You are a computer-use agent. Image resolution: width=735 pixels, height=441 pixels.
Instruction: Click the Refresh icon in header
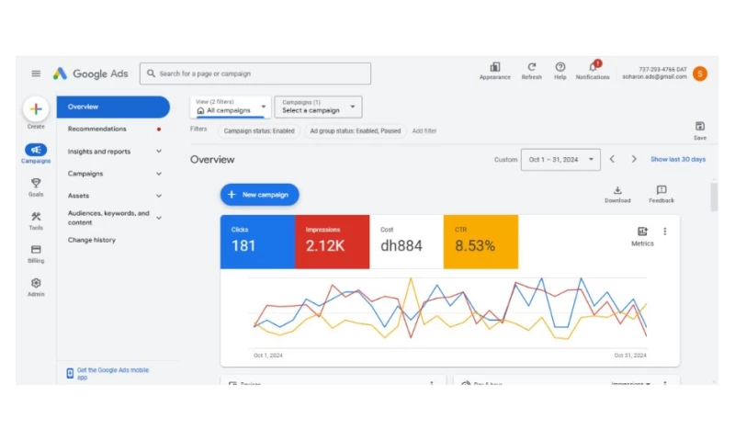[x=531, y=67]
